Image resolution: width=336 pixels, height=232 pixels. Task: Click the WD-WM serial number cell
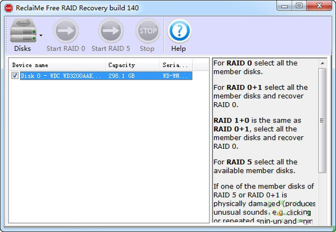click(175, 75)
